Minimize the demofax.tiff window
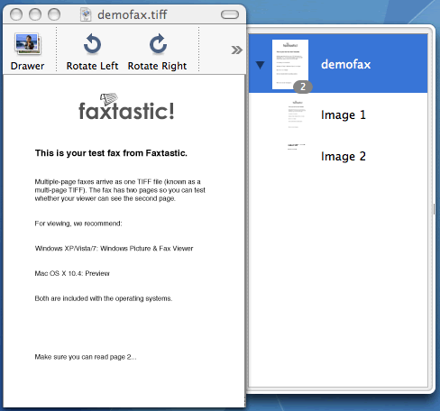 35,14
